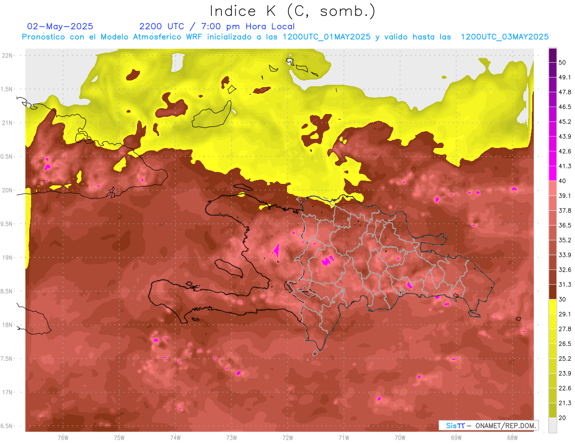Click the SisTT ONAMET/REP.DOM. logo box

(488, 425)
